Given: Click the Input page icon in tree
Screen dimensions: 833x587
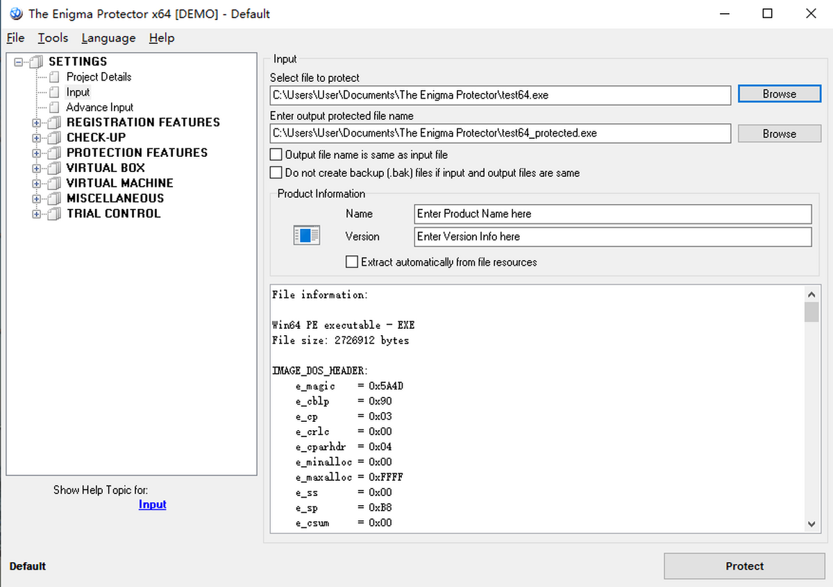Looking at the screenshot, I should point(54,92).
